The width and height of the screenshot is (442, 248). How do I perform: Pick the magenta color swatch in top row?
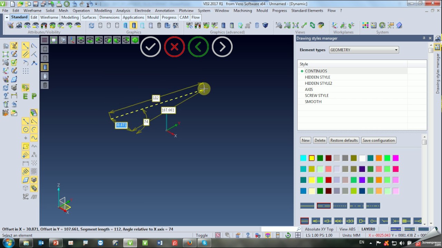396,158
